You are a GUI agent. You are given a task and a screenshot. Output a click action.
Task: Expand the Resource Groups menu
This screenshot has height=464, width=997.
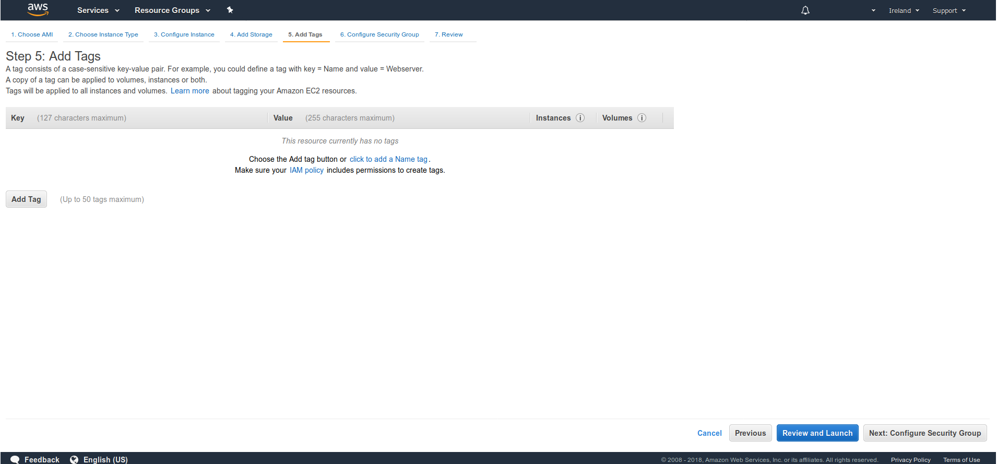click(172, 10)
